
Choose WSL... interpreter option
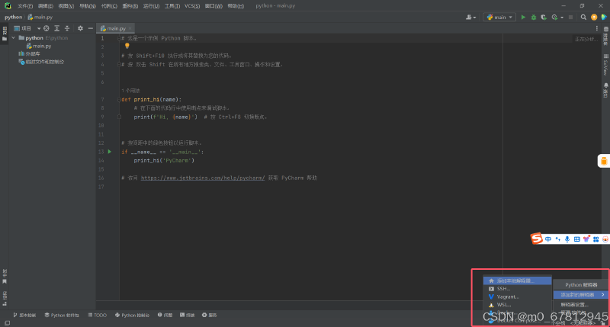coord(518,305)
